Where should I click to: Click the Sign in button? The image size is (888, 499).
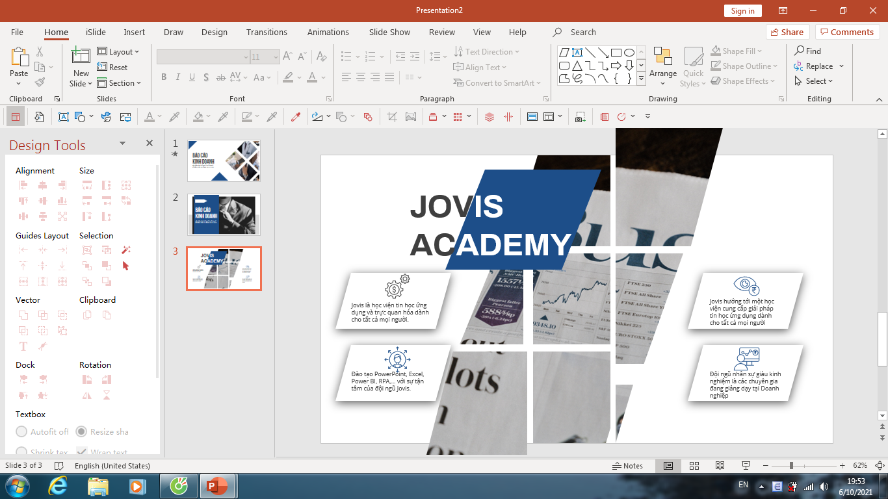coord(742,10)
